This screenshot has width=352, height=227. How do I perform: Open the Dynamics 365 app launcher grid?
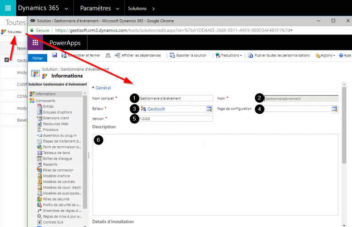pyautogui.click(x=8, y=8)
